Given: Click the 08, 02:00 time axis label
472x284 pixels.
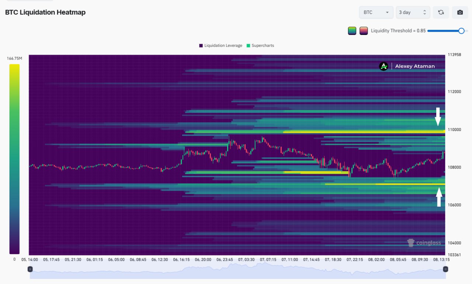Looking at the screenshot, I should click(376, 259).
